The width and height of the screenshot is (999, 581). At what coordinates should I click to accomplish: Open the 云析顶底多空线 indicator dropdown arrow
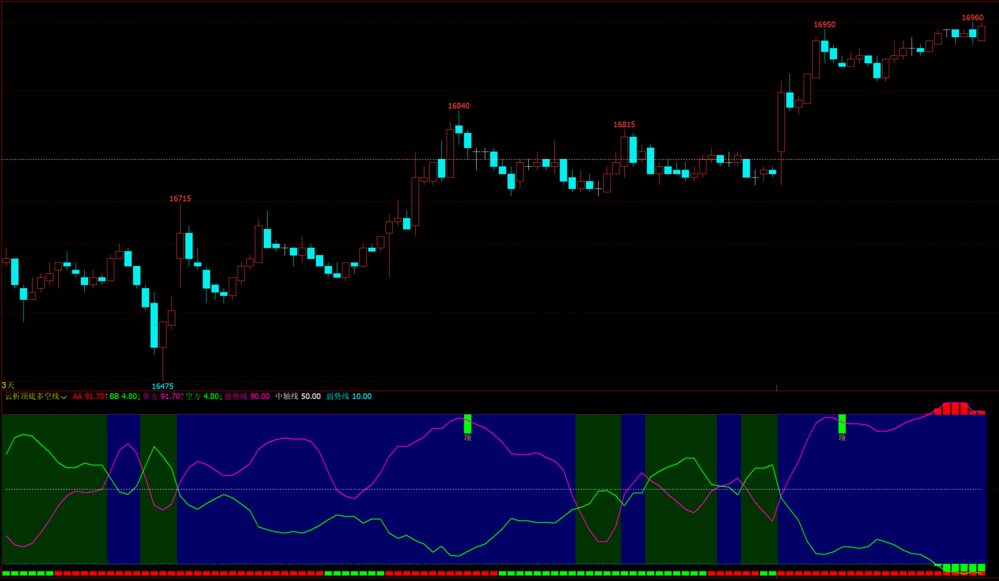coord(64,397)
